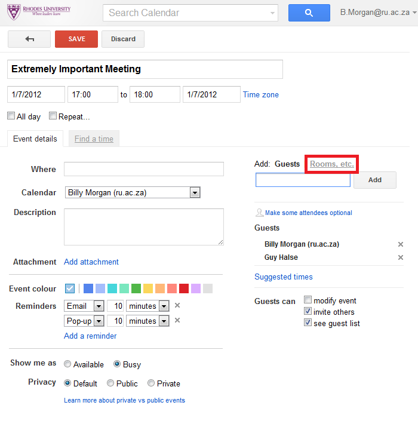Tick the Repeat checkbox
418x442 pixels.
(x=53, y=115)
